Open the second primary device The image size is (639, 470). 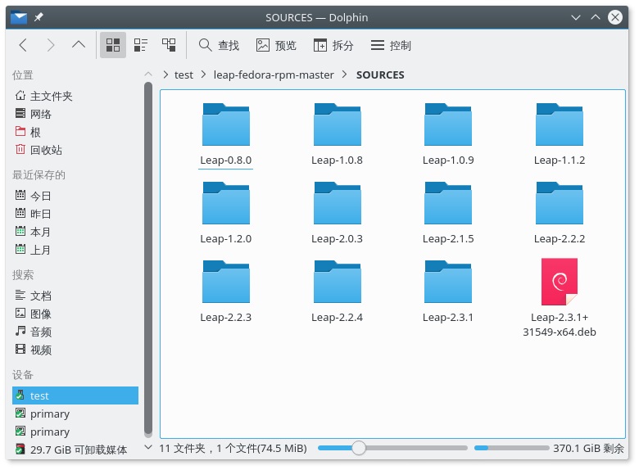pyautogui.click(x=75, y=432)
